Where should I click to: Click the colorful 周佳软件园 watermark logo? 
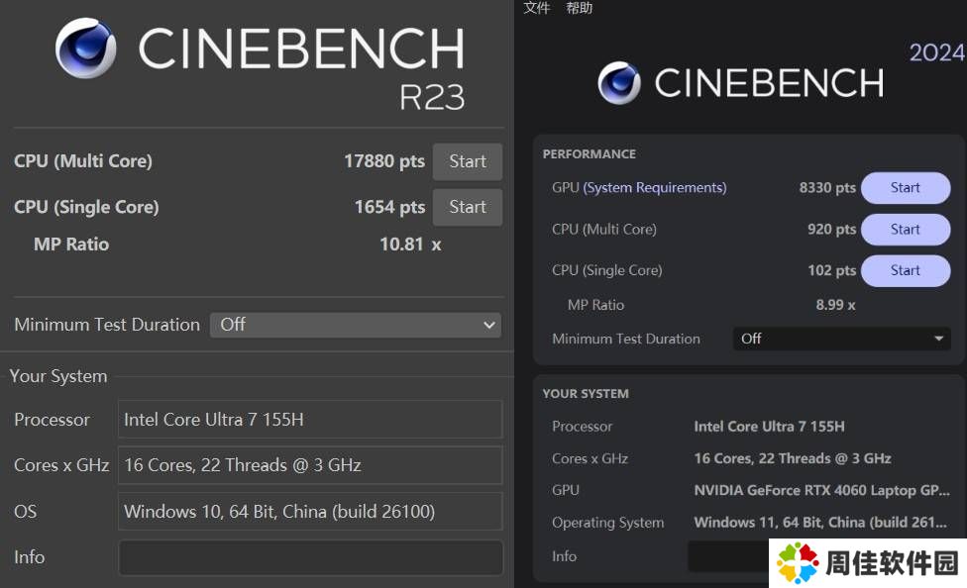coord(797,563)
